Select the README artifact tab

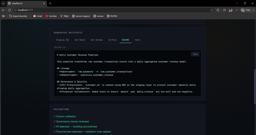click(125, 40)
